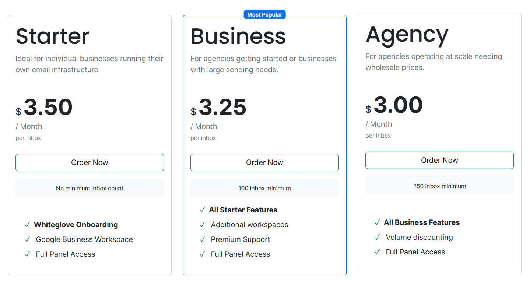
Task: Click the 100 inbox minimum label
Action: pyautogui.click(x=264, y=188)
